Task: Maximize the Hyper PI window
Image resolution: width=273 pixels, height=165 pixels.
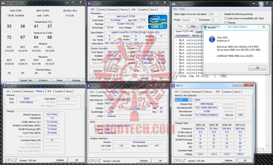Action: [259, 3]
